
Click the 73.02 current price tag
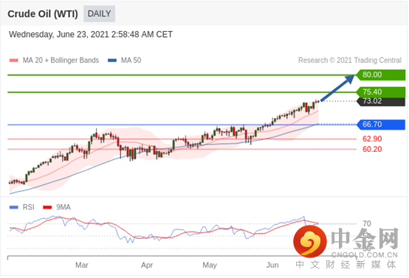click(380, 101)
